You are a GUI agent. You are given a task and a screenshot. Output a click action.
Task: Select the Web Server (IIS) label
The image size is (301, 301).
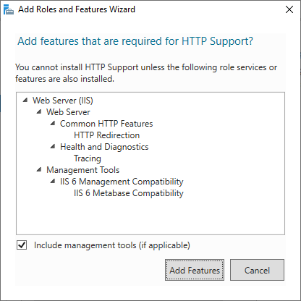pos(63,101)
